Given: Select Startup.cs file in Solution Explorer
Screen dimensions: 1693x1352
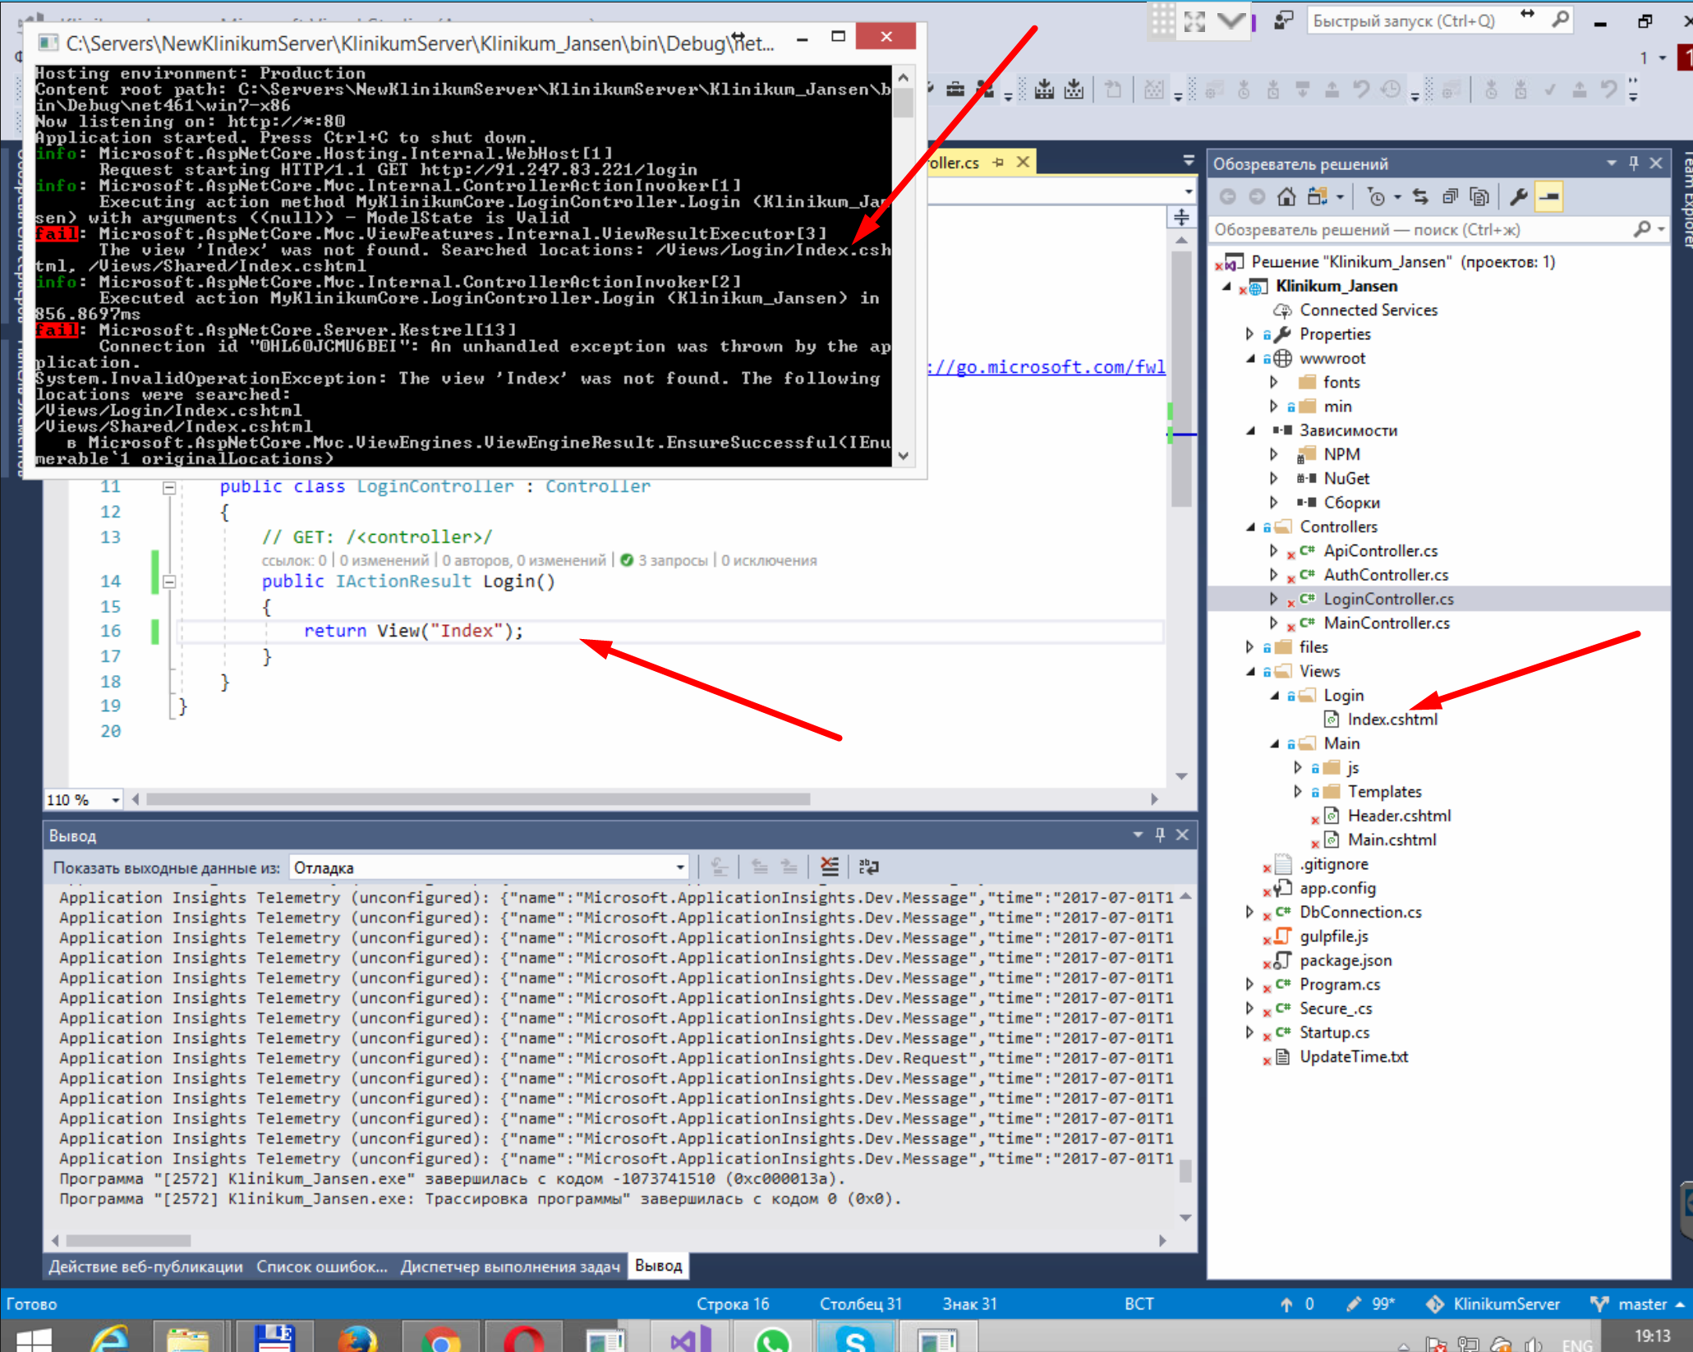Looking at the screenshot, I should 1334,1032.
